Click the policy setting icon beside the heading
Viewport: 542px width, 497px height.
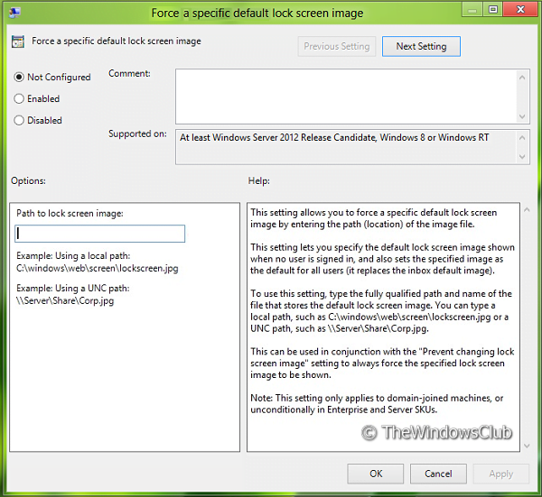click(18, 41)
